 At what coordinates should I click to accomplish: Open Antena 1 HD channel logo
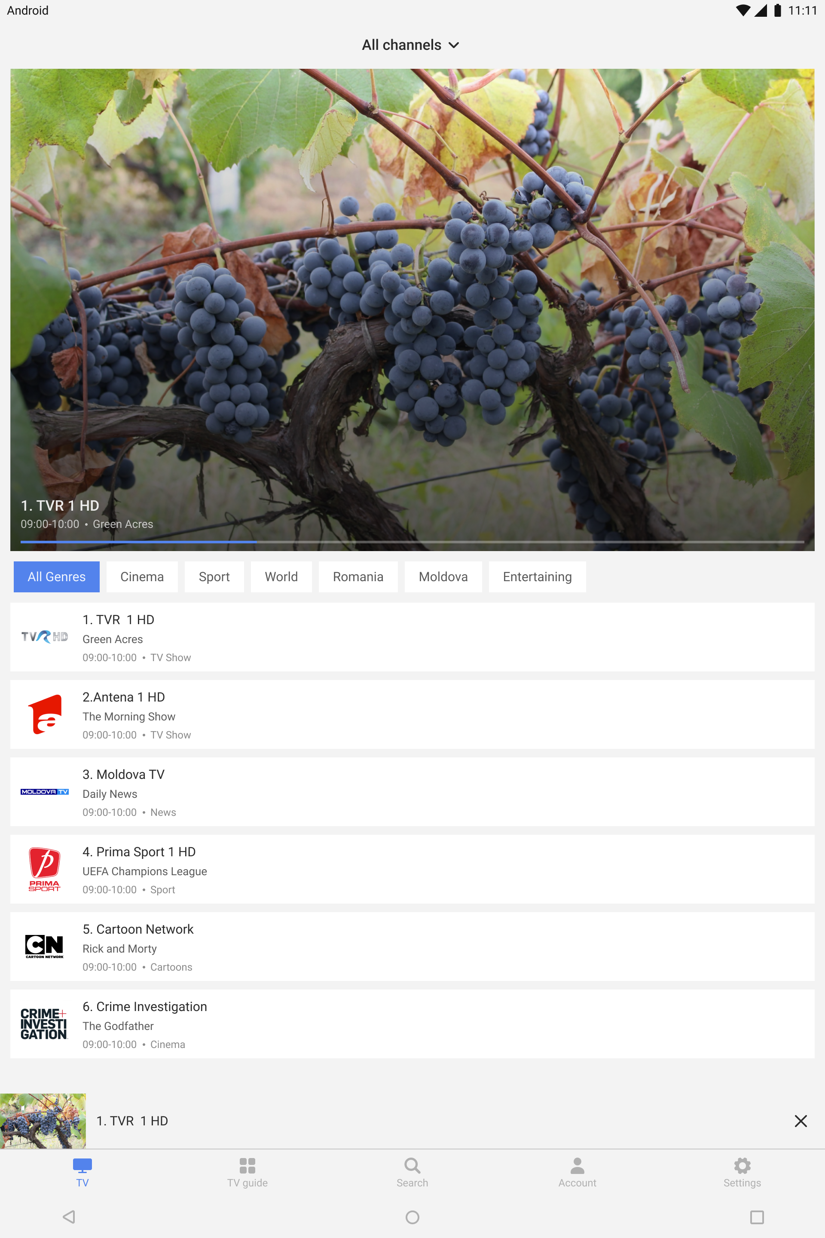(45, 714)
